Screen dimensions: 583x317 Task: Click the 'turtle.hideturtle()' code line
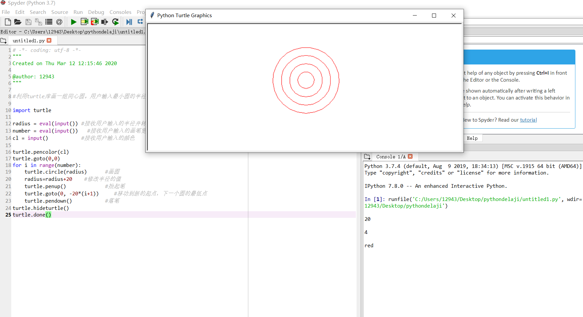click(41, 208)
